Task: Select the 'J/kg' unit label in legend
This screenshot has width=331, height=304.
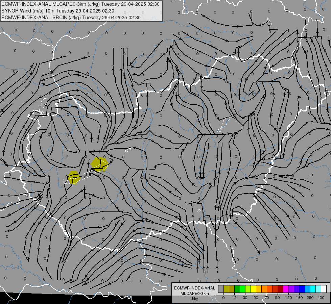Action: (195, 299)
